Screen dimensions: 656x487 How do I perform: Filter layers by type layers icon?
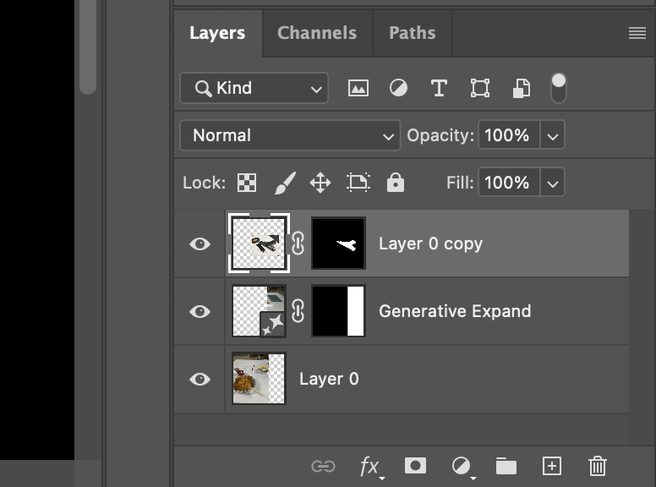(439, 88)
